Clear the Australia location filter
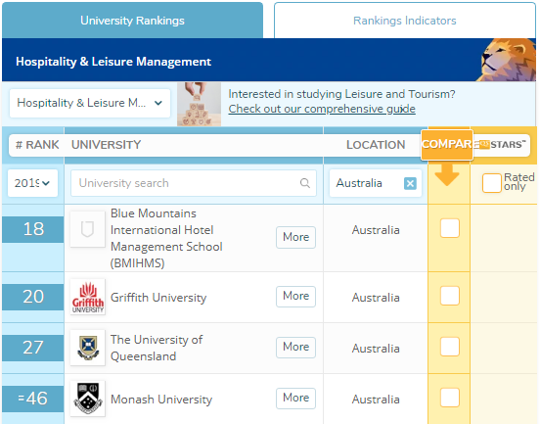Screen dimensions: 540x424 pos(410,183)
